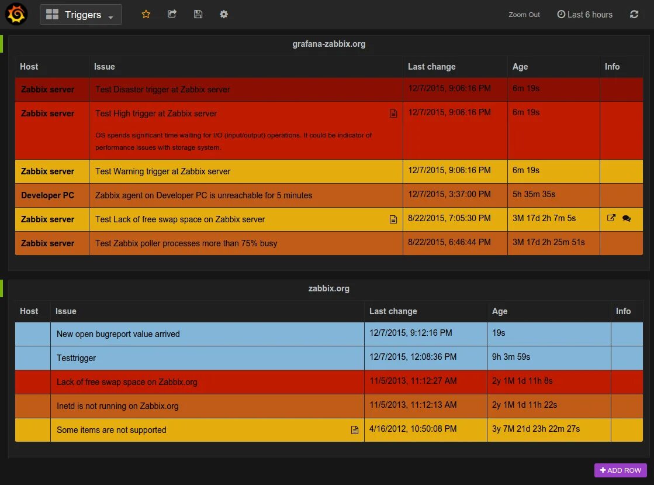Click the '5h 35m 35s' age value

(534, 194)
